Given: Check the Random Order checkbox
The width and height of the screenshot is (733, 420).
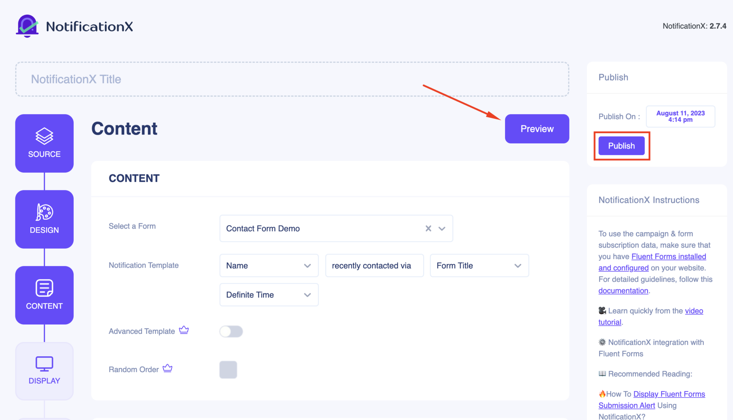Looking at the screenshot, I should (x=228, y=370).
